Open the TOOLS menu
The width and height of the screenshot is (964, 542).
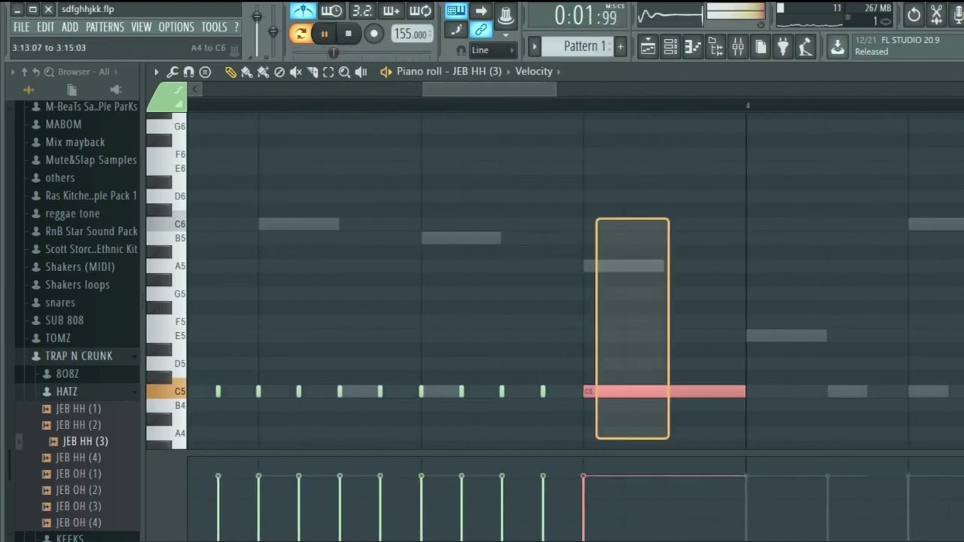pos(215,27)
